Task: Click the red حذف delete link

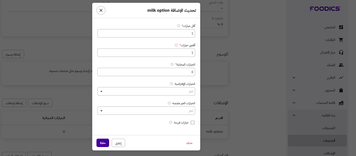Action: tap(189, 143)
